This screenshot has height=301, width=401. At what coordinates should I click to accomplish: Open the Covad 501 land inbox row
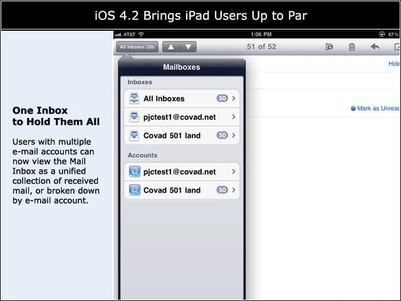(x=182, y=135)
